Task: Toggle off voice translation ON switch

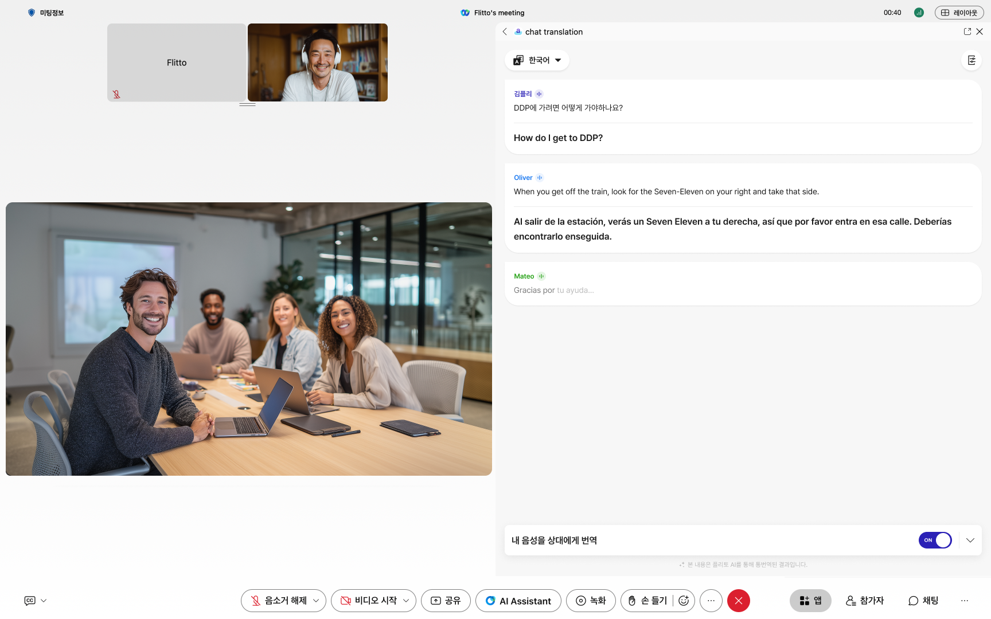Action: tap(935, 540)
